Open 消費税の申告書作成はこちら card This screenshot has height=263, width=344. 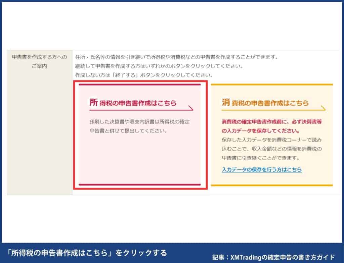[x=272, y=135]
